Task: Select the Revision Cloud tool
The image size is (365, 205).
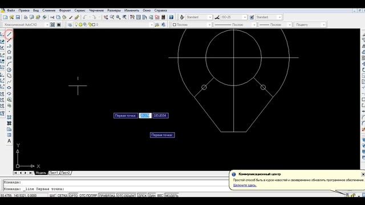Action: (9, 76)
